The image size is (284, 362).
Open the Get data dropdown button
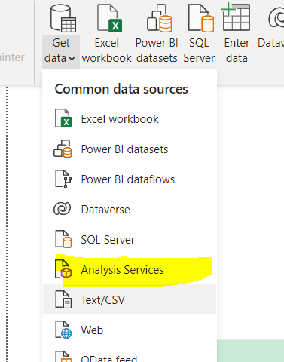61,51
